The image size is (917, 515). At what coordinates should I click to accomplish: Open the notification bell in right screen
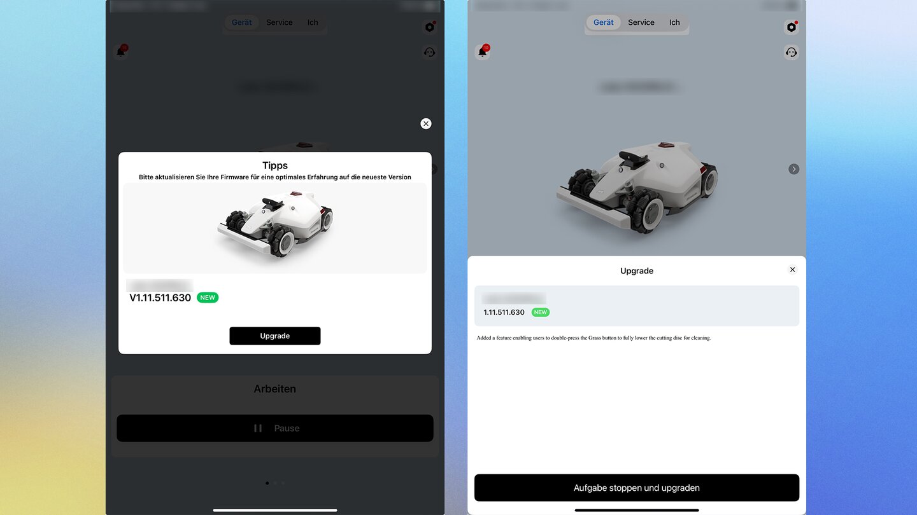[483, 52]
